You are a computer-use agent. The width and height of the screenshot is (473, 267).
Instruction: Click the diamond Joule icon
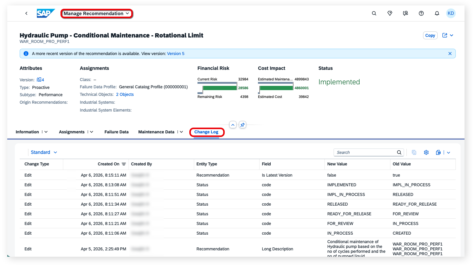click(x=390, y=13)
